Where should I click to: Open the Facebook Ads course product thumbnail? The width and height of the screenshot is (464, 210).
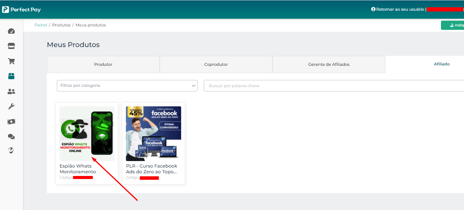[154, 133]
